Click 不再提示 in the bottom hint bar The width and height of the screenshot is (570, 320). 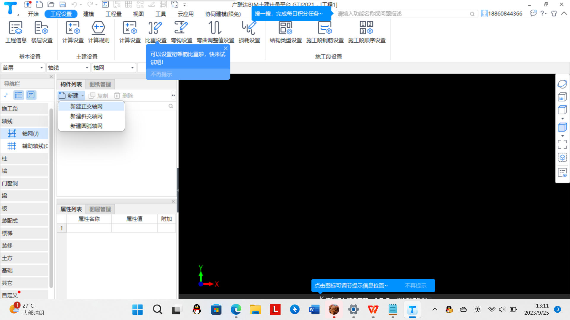tap(415, 286)
